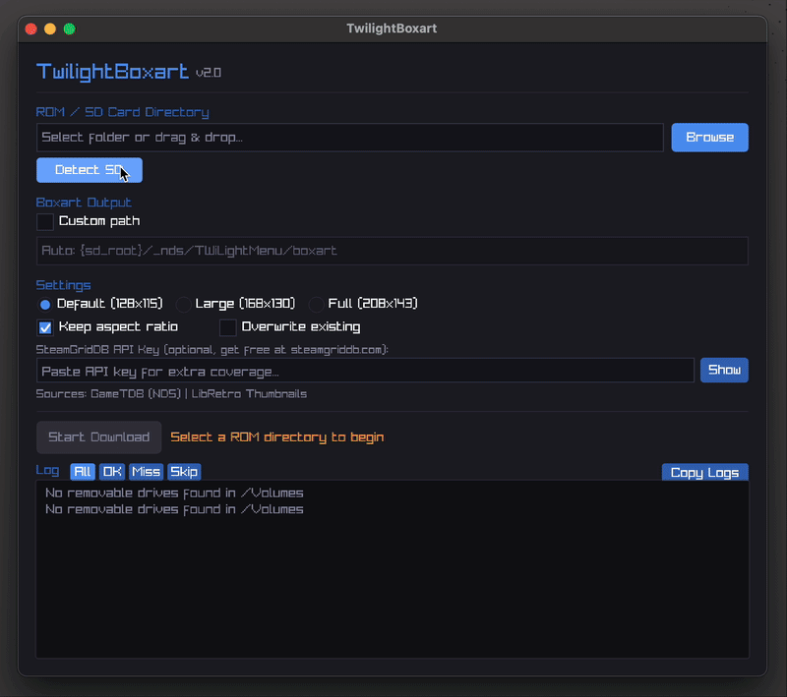Image resolution: width=787 pixels, height=697 pixels.
Task: Enable the Custom path checkbox
Action: (x=45, y=222)
